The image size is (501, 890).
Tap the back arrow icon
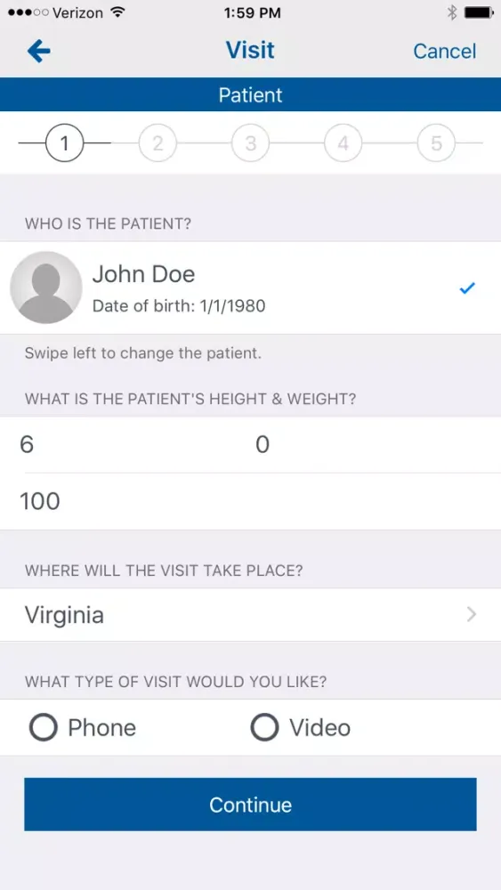point(39,52)
